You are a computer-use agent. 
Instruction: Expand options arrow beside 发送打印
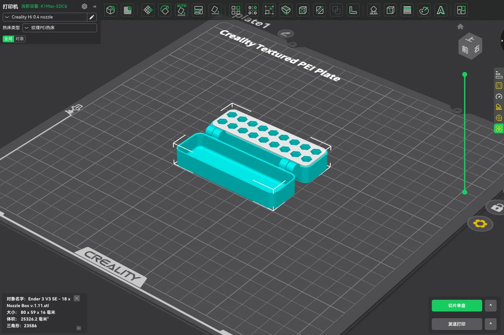click(x=491, y=324)
